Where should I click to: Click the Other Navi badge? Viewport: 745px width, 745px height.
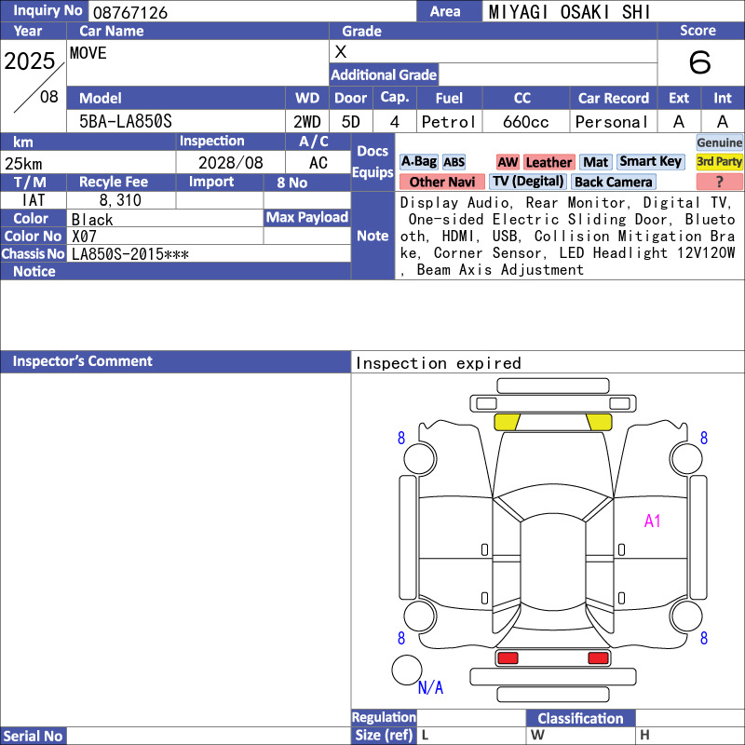coord(441,182)
